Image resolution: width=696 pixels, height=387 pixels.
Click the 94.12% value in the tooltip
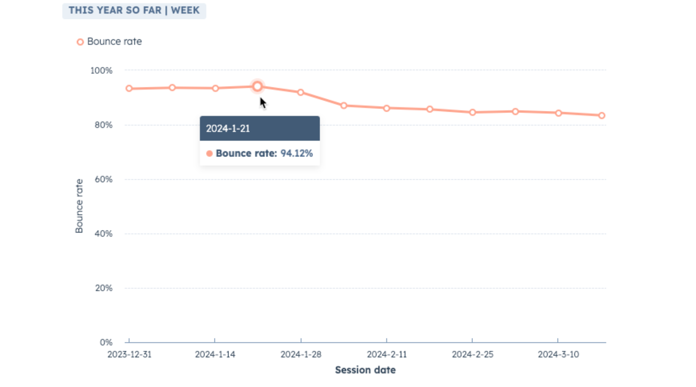[x=297, y=153]
